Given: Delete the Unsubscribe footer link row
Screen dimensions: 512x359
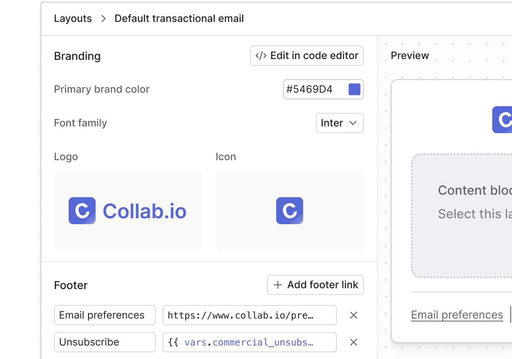Looking at the screenshot, I should coord(354,342).
